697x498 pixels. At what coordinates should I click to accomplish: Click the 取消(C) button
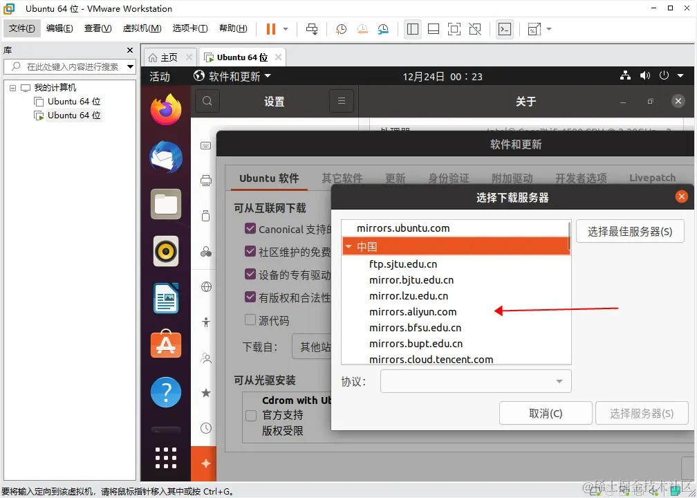[546, 414]
